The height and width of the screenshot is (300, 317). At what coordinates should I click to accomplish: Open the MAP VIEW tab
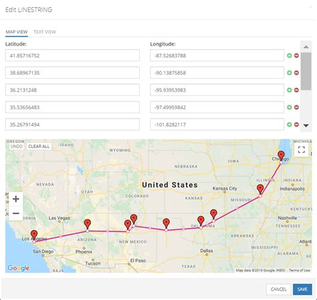(17, 32)
